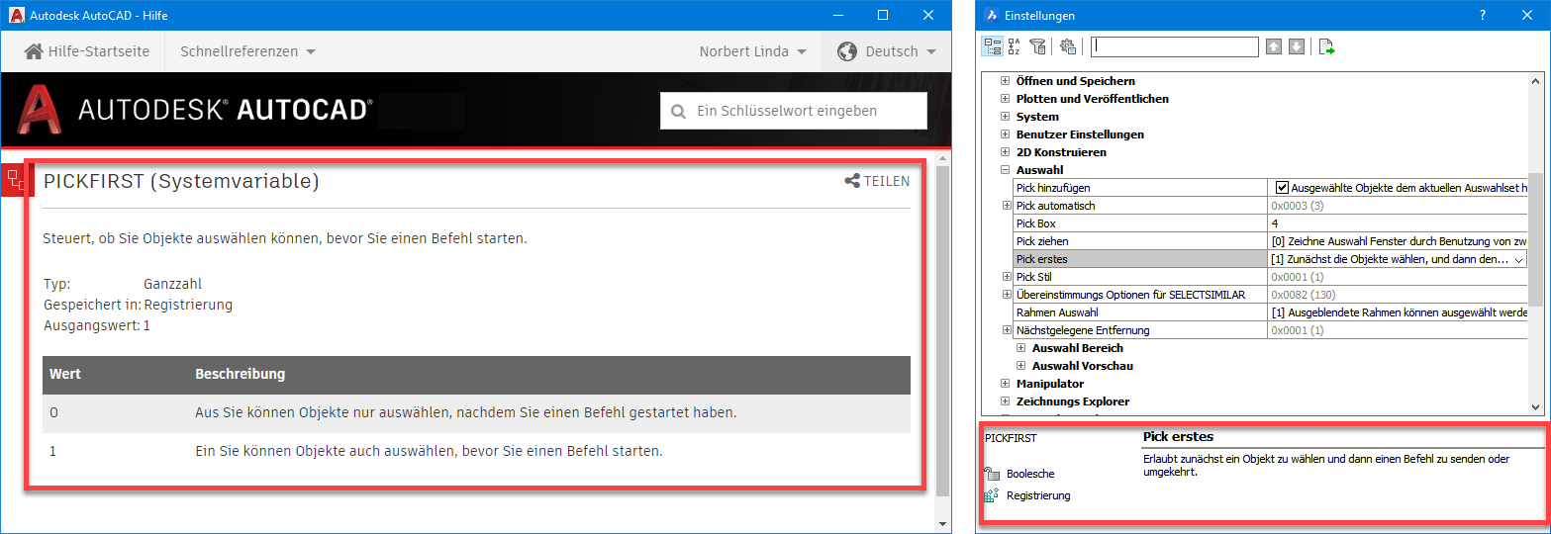Image resolution: width=1551 pixels, height=534 pixels.
Task: Open the Schnellreferenzen menu
Action: [247, 51]
